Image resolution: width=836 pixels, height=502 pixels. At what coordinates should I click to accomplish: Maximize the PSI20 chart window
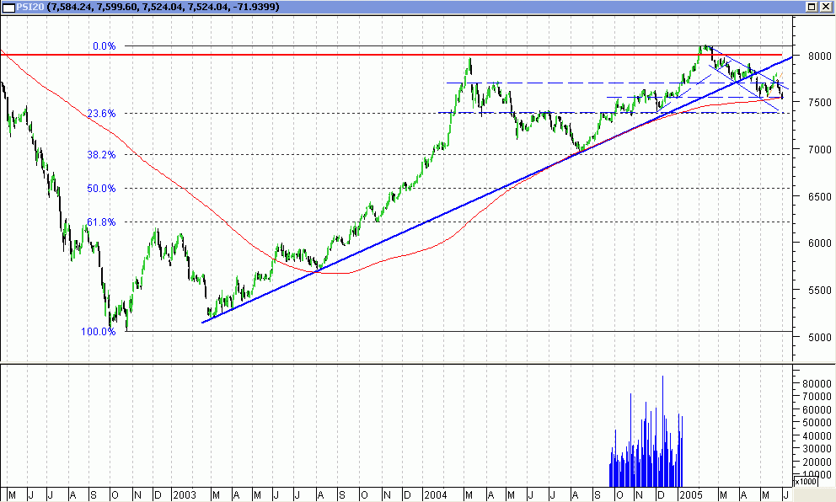click(812, 7)
